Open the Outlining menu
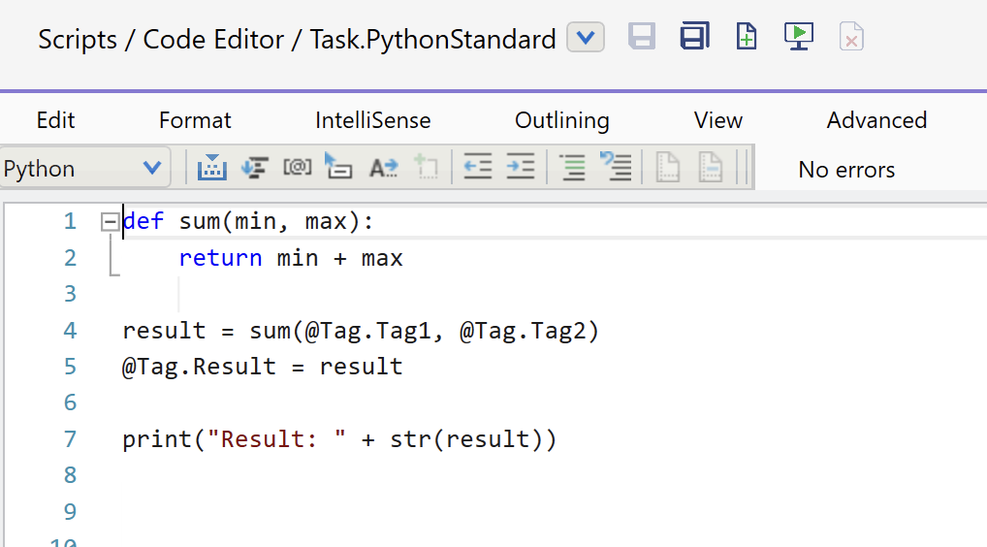The width and height of the screenshot is (987, 547). click(x=561, y=120)
